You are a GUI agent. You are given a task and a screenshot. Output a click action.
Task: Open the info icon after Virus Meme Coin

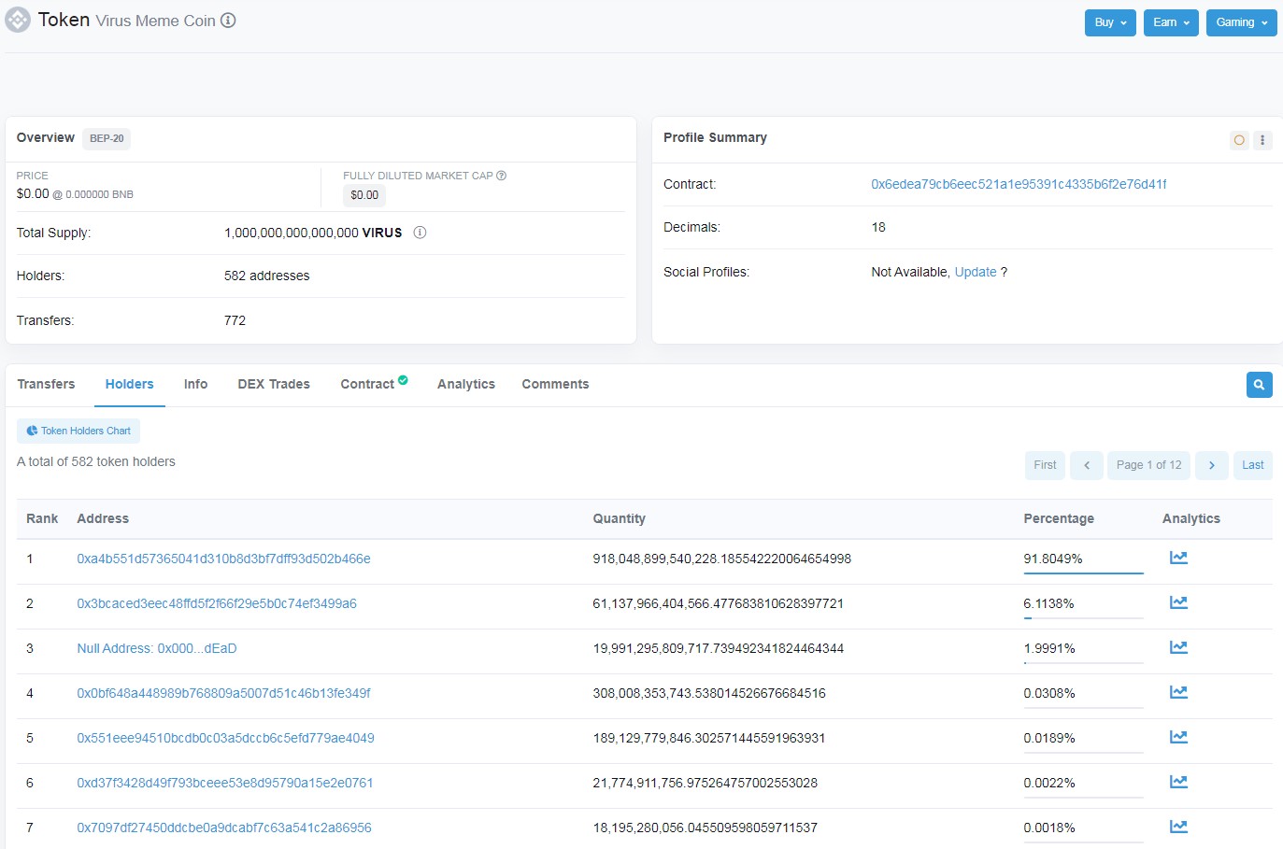point(228,21)
